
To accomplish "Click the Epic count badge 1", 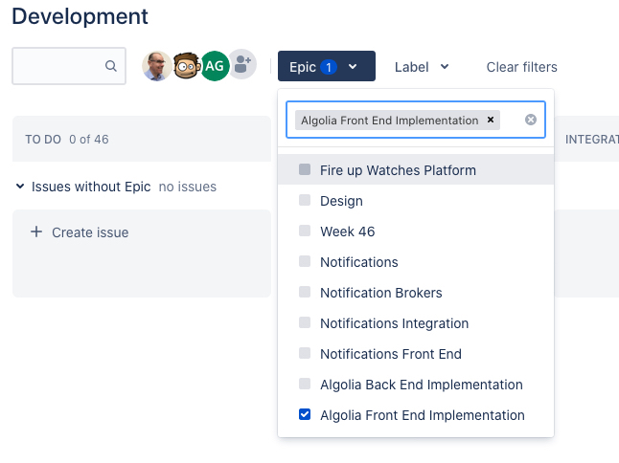I will click(329, 67).
